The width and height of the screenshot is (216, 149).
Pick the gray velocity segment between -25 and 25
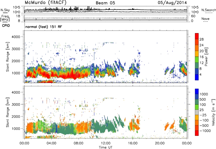(x=197, y=112)
